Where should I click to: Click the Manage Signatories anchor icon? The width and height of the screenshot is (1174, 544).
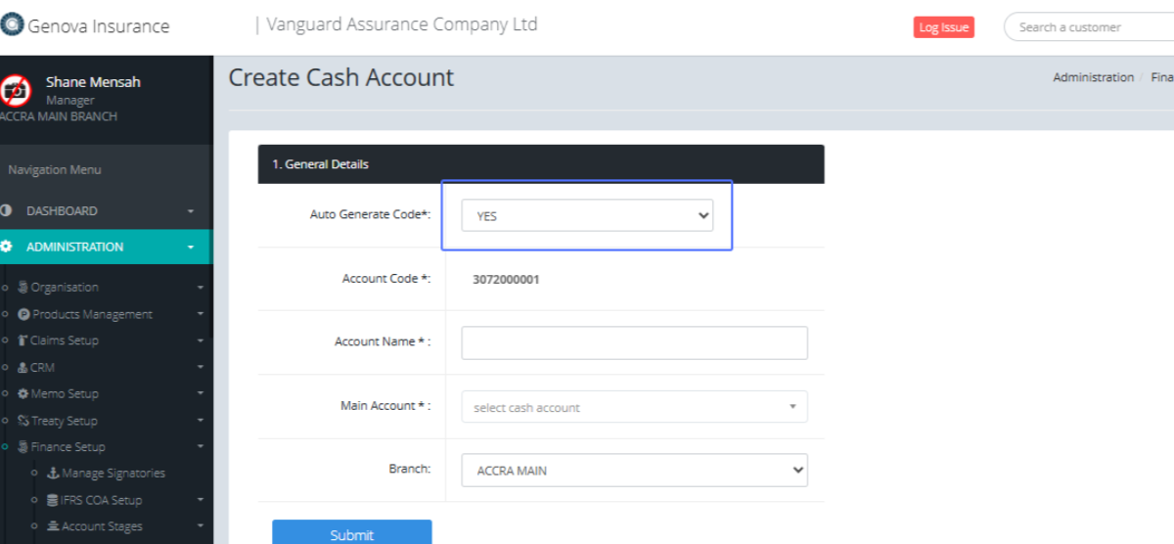(54, 473)
